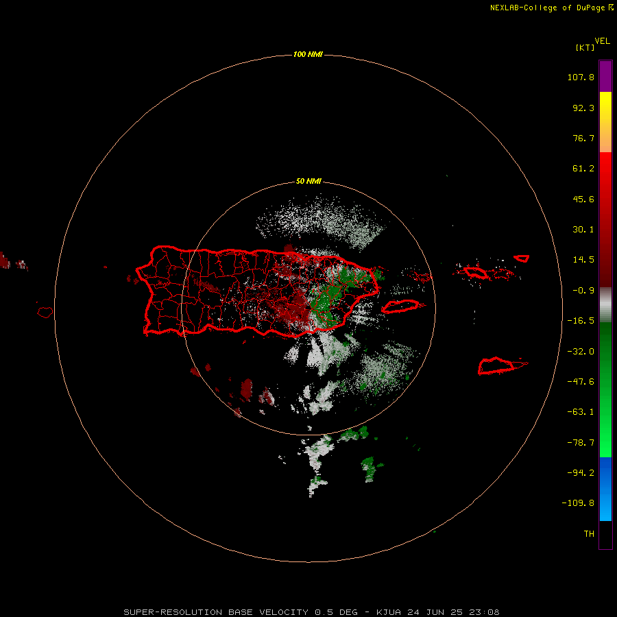Click the Vieques island outline east of Puerto Rico
Screen dimensions: 617x617
tap(403, 306)
